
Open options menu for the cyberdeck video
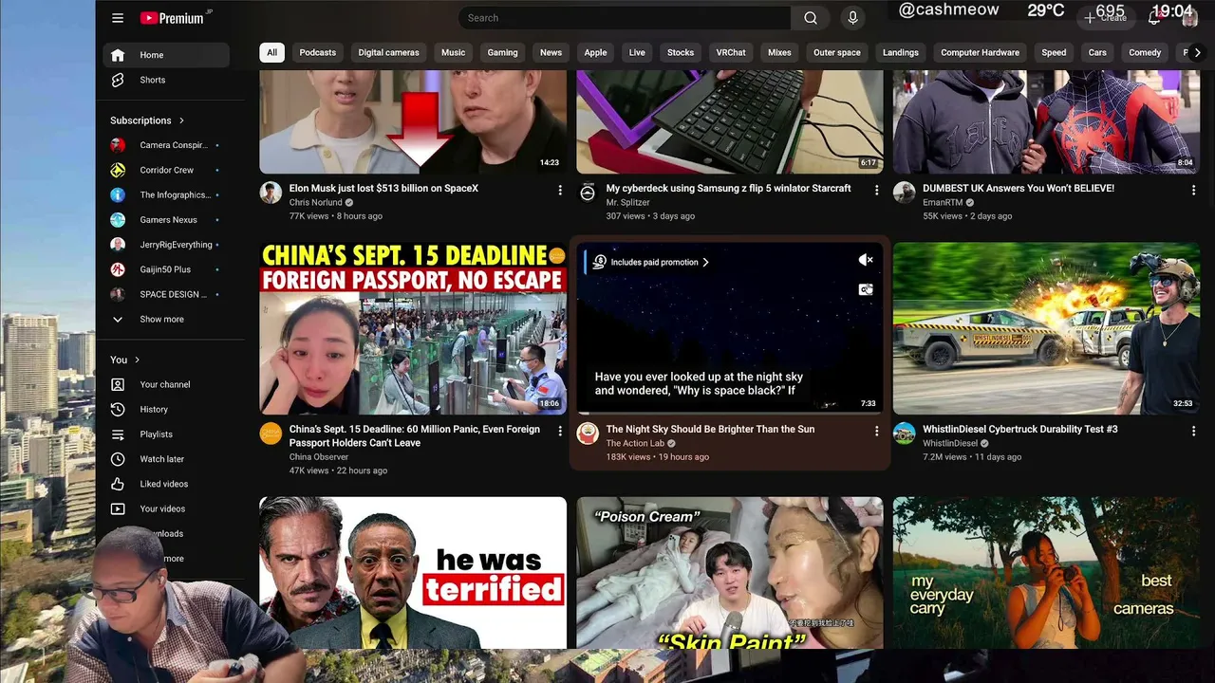pos(876,191)
